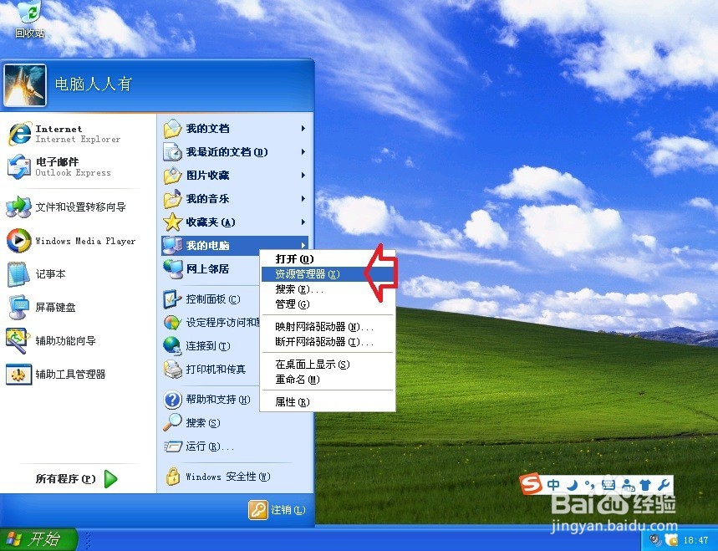Choose 映射网络驱动器 in the context menu

click(x=328, y=327)
